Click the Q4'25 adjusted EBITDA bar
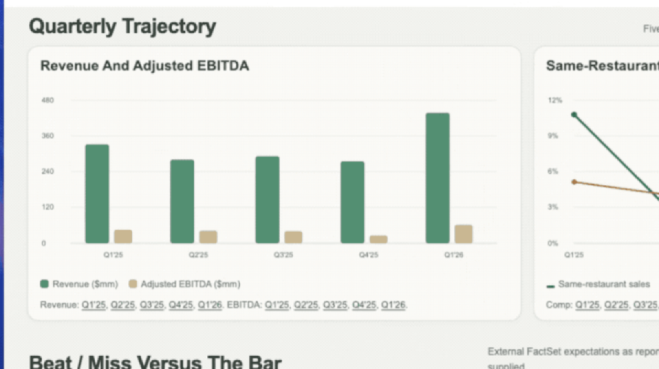 coord(379,239)
